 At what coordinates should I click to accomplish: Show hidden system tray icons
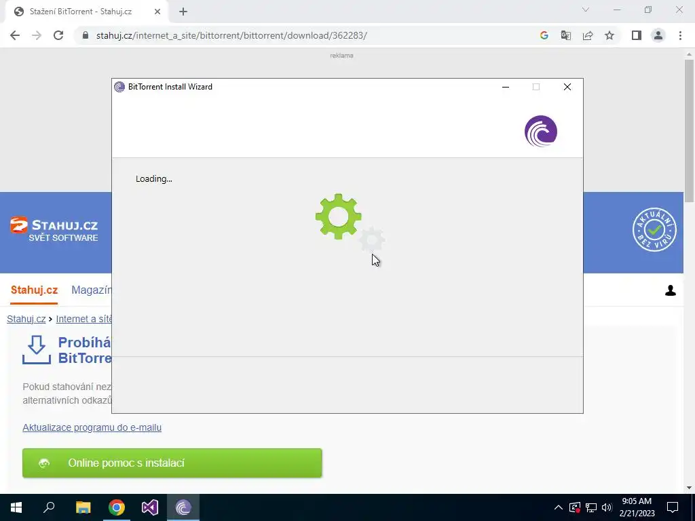pyautogui.click(x=558, y=507)
